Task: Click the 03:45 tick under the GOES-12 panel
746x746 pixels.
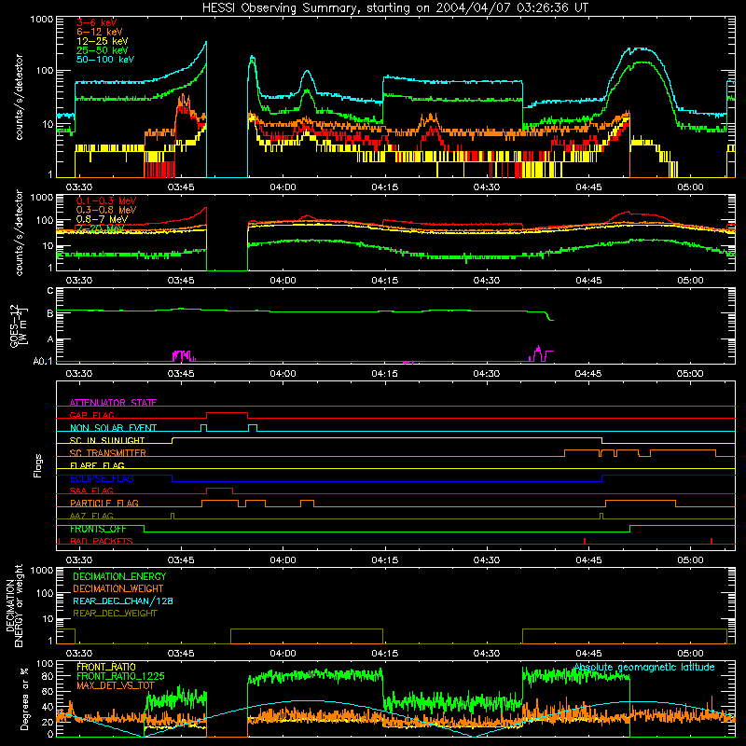Action: [x=181, y=374]
